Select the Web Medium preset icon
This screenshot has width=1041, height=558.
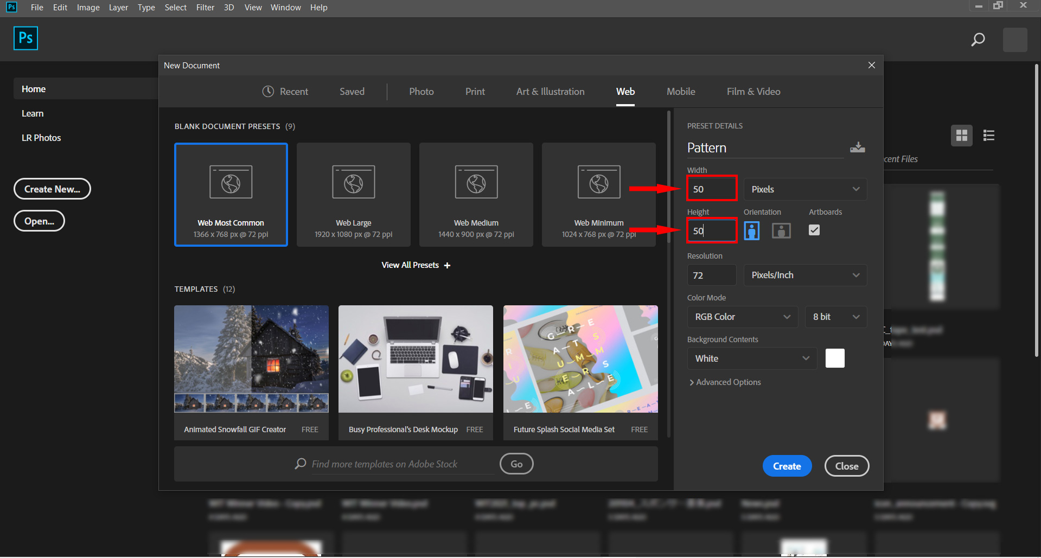pyautogui.click(x=476, y=183)
